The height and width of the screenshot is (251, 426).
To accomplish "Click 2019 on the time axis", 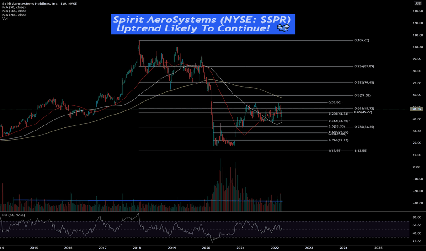I will click(x=172, y=248).
